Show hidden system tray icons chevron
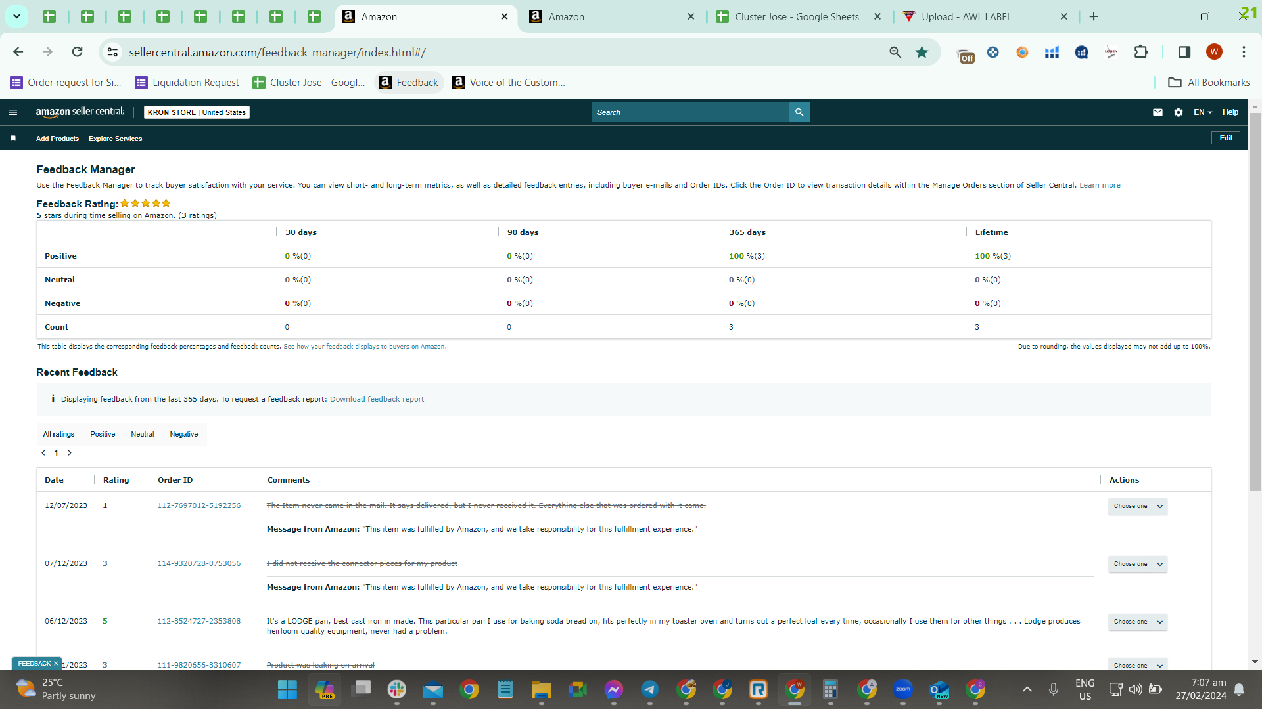The width and height of the screenshot is (1262, 709). pos(1027,689)
